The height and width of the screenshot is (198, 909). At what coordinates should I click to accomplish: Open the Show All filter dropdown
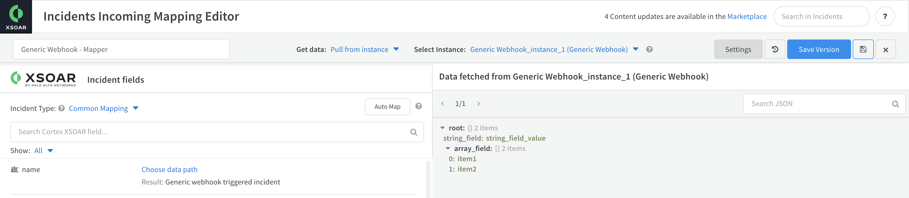click(44, 151)
